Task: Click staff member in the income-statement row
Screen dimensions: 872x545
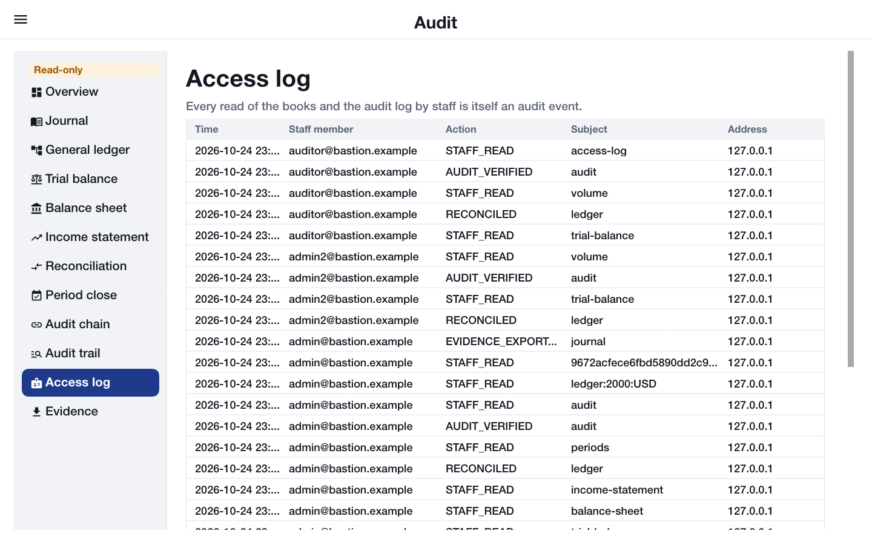Action: pyautogui.click(x=351, y=490)
